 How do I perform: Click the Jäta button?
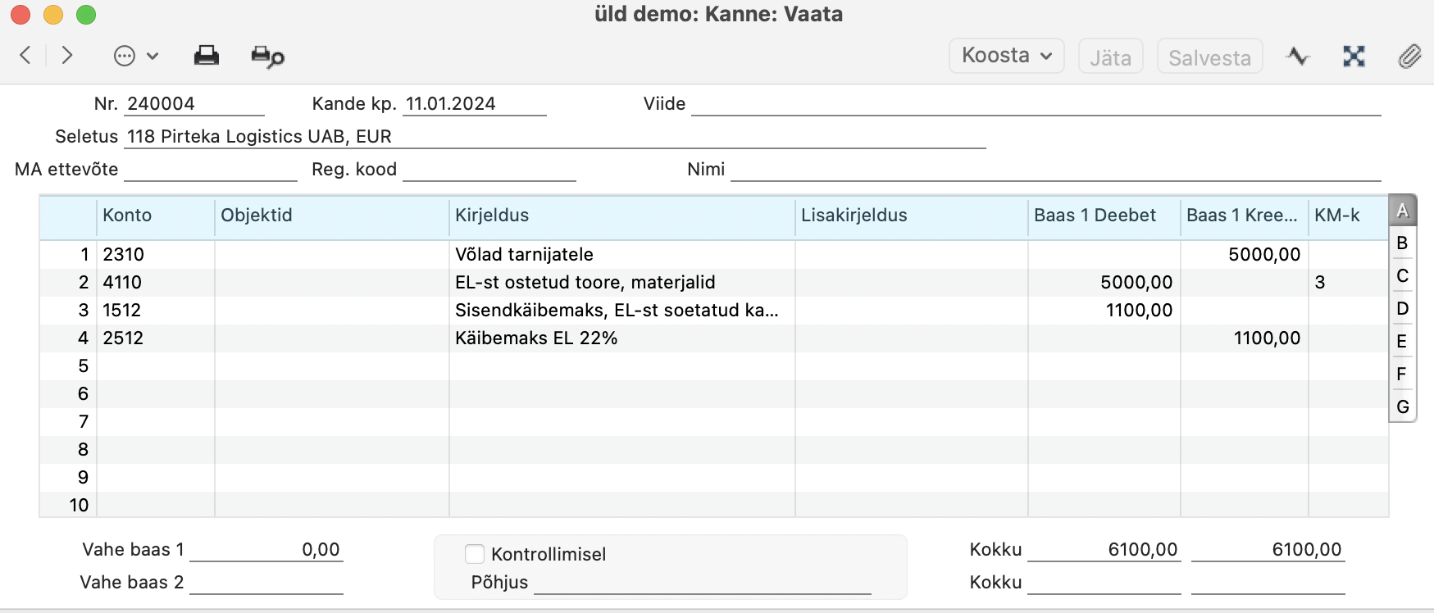click(1111, 57)
